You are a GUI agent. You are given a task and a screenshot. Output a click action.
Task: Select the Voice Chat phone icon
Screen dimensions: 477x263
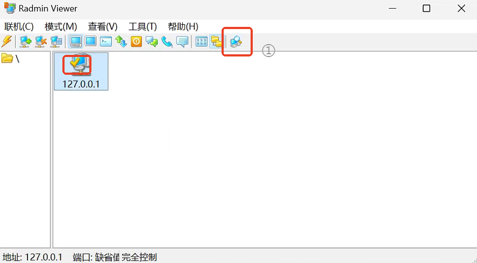point(167,41)
